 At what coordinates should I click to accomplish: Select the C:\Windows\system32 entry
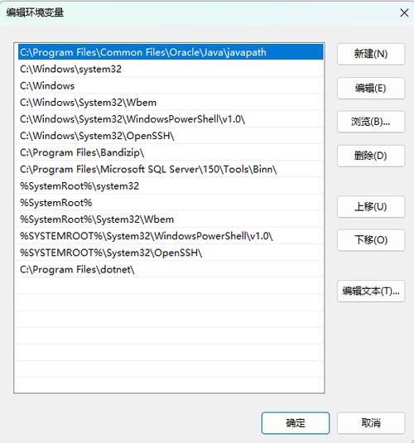point(171,69)
